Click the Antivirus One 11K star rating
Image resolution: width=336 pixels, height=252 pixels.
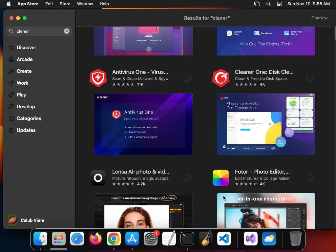[128, 84]
